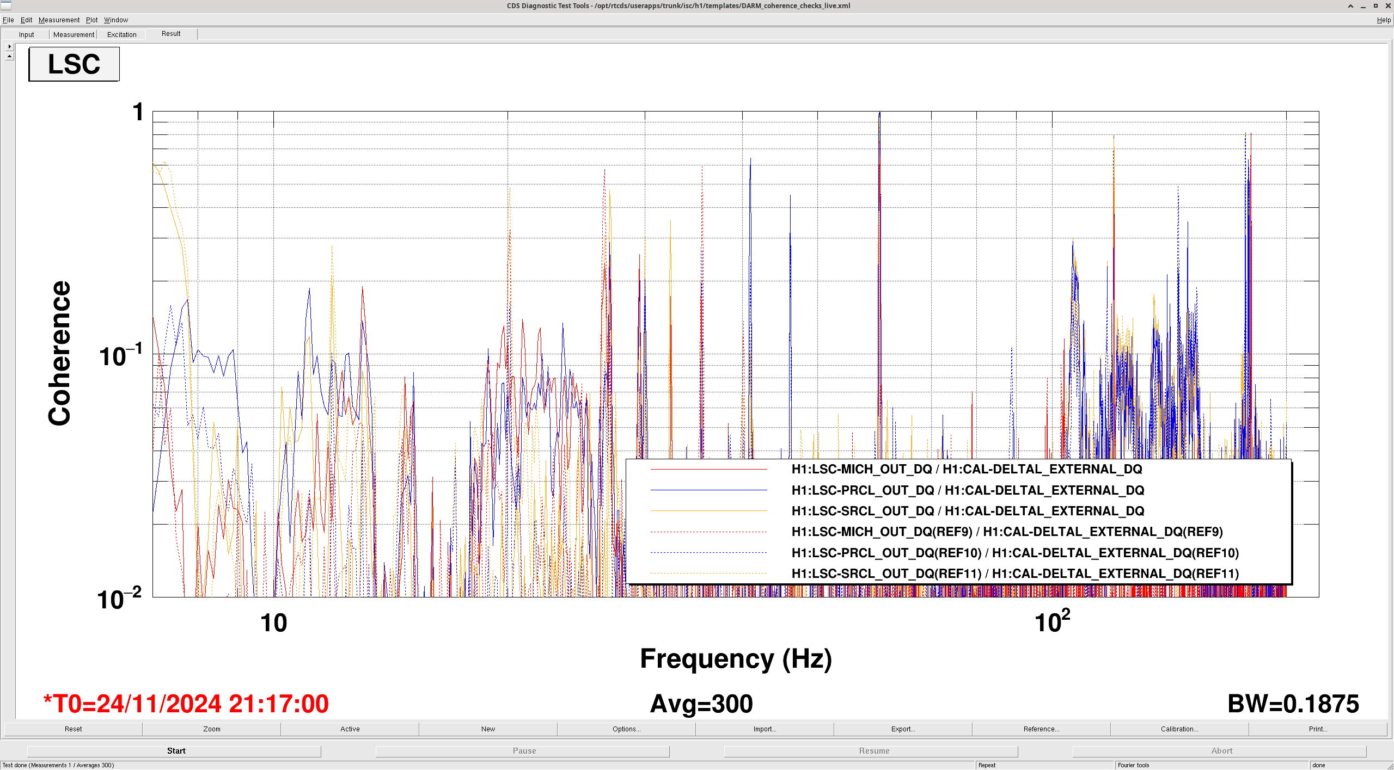Screen dimensions: 1394x770
Task: Click the blue PRCL legend line sample
Action: coord(708,490)
